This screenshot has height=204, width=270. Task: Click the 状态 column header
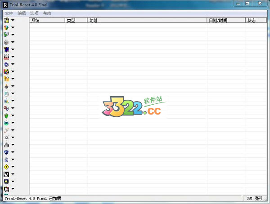point(256,20)
